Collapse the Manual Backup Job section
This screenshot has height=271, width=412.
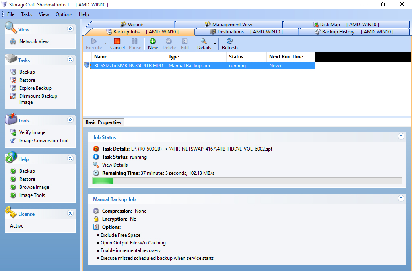401,198
